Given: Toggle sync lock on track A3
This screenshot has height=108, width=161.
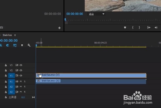Looking at the screenshot, I should tap(17, 92).
